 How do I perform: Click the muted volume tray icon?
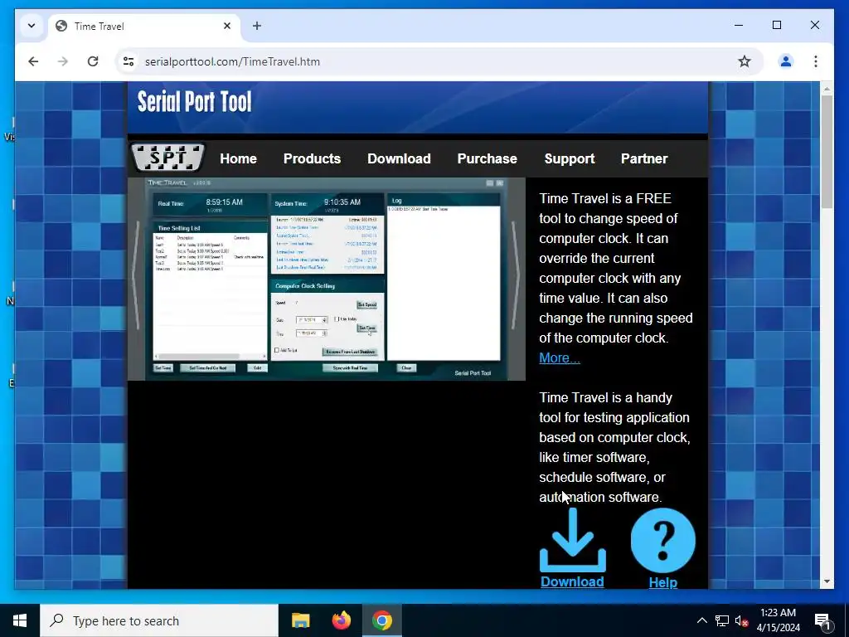tap(741, 620)
